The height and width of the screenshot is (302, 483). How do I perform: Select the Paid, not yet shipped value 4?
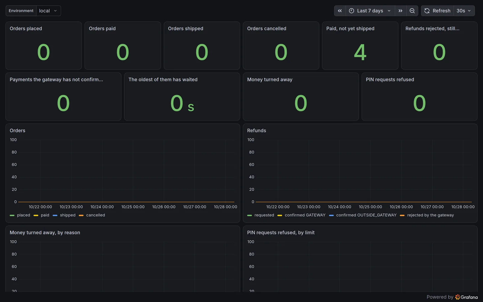click(360, 52)
